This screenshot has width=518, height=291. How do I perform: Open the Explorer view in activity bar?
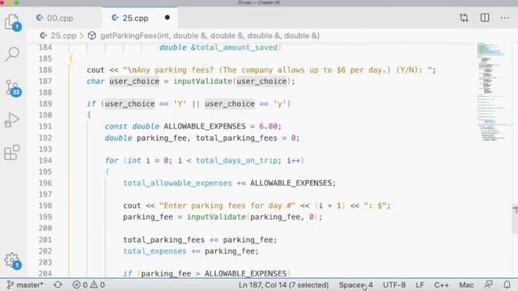click(x=13, y=22)
